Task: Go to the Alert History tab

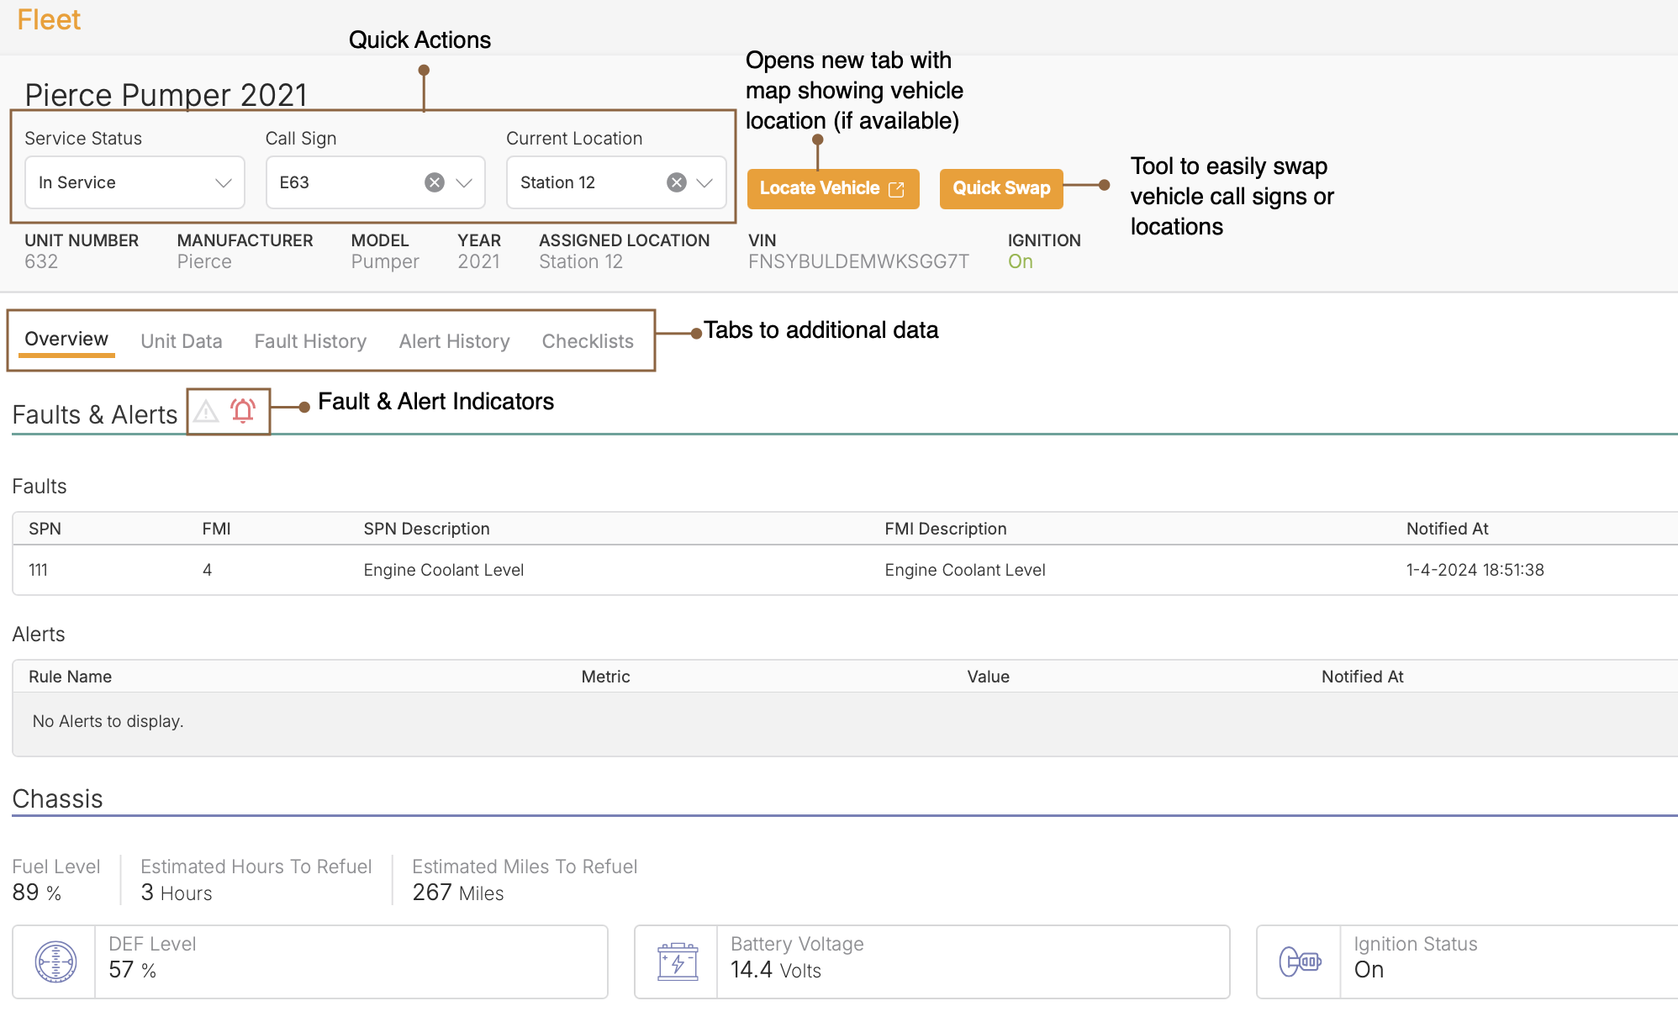Action: [454, 341]
